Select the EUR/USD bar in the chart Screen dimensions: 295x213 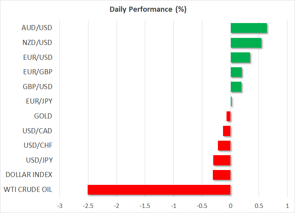click(240, 57)
